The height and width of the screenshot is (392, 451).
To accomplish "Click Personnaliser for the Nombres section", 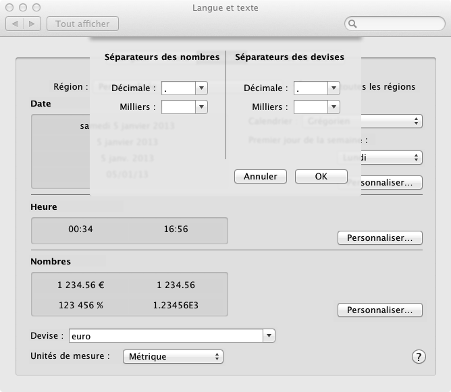I will [x=379, y=310].
